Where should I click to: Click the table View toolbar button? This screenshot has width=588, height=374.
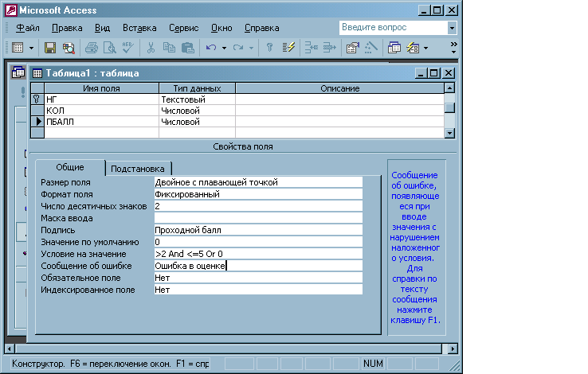point(18,48)
